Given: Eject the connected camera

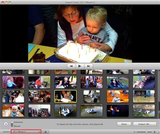Looking at the screenshot, I should 46,132.
